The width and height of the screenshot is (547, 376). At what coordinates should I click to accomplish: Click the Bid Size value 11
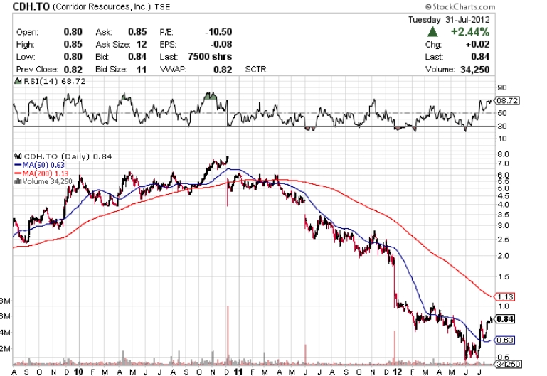point(142,70)
